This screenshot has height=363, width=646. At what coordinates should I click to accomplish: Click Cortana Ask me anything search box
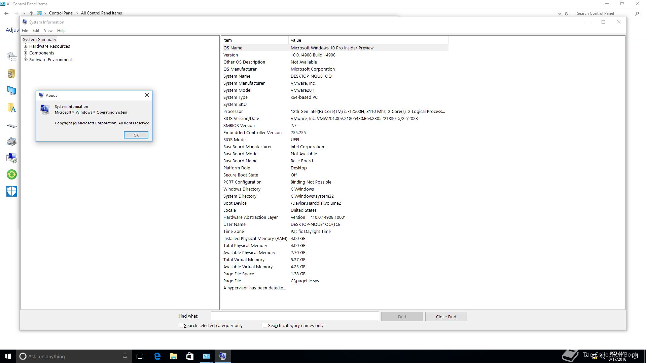coord(74,356)
